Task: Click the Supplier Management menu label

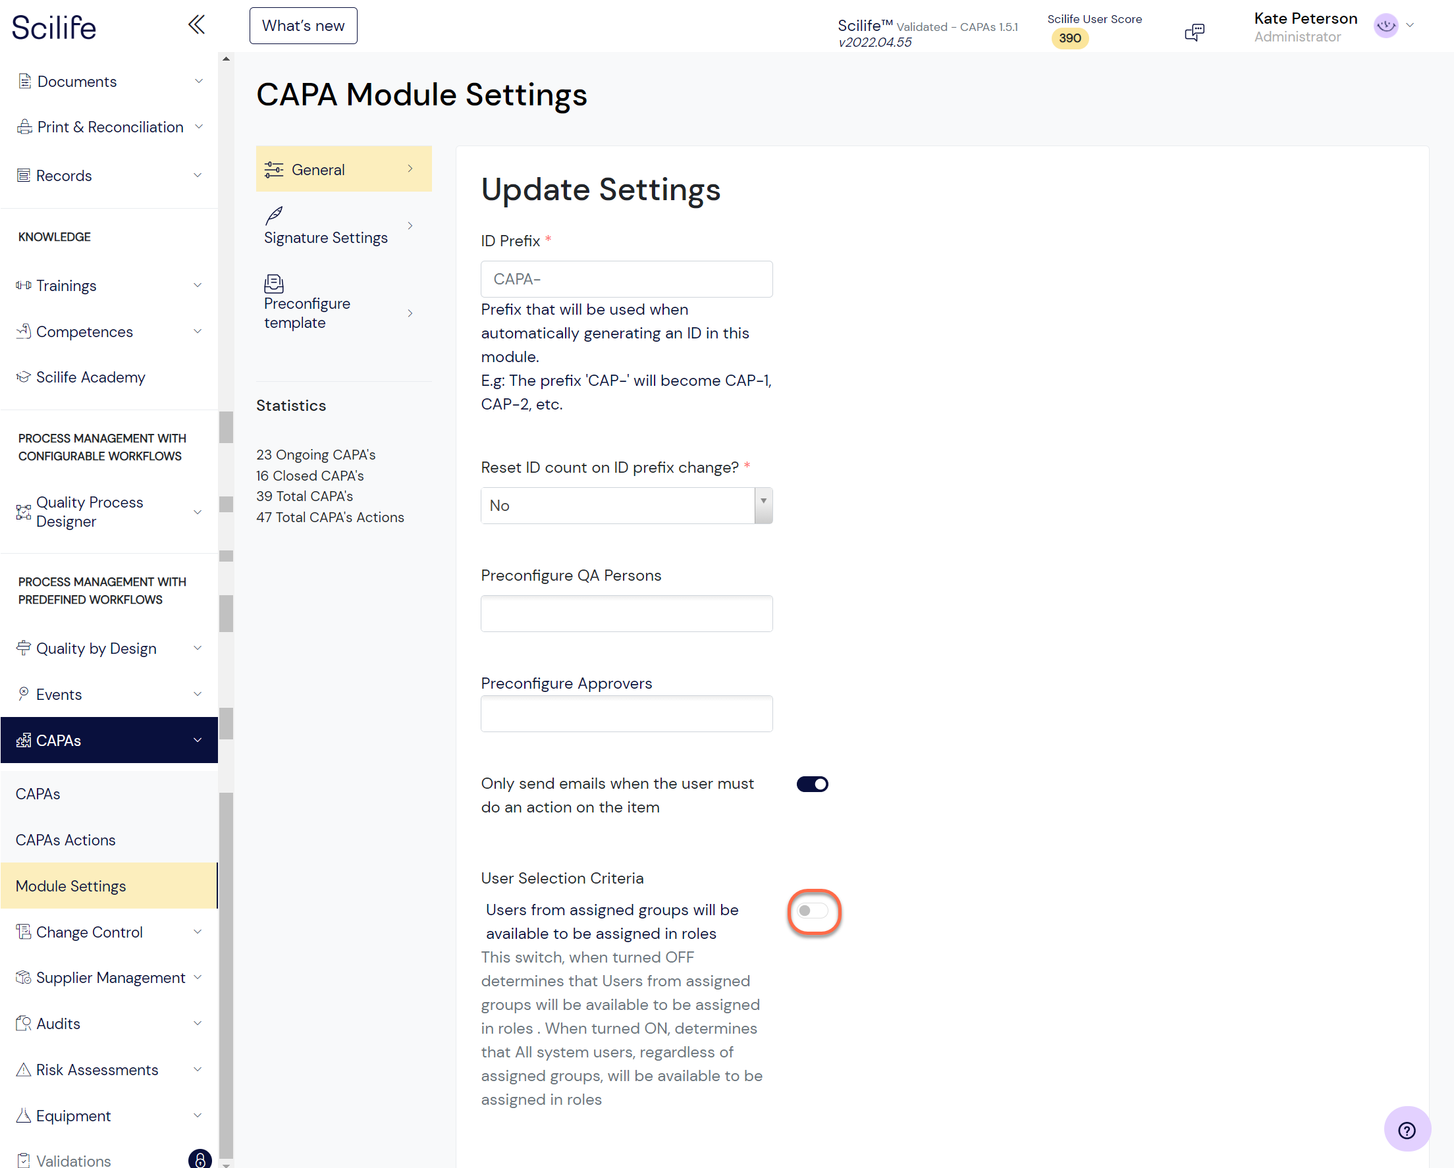Action: [111, 978]
